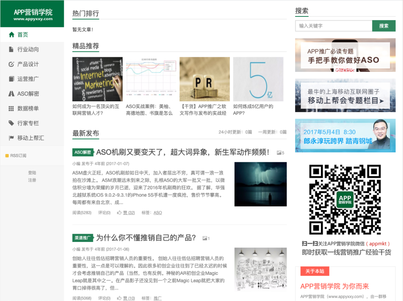
Task: Open article 如何炼成5亿用户的APP
Action: point(253,110)
